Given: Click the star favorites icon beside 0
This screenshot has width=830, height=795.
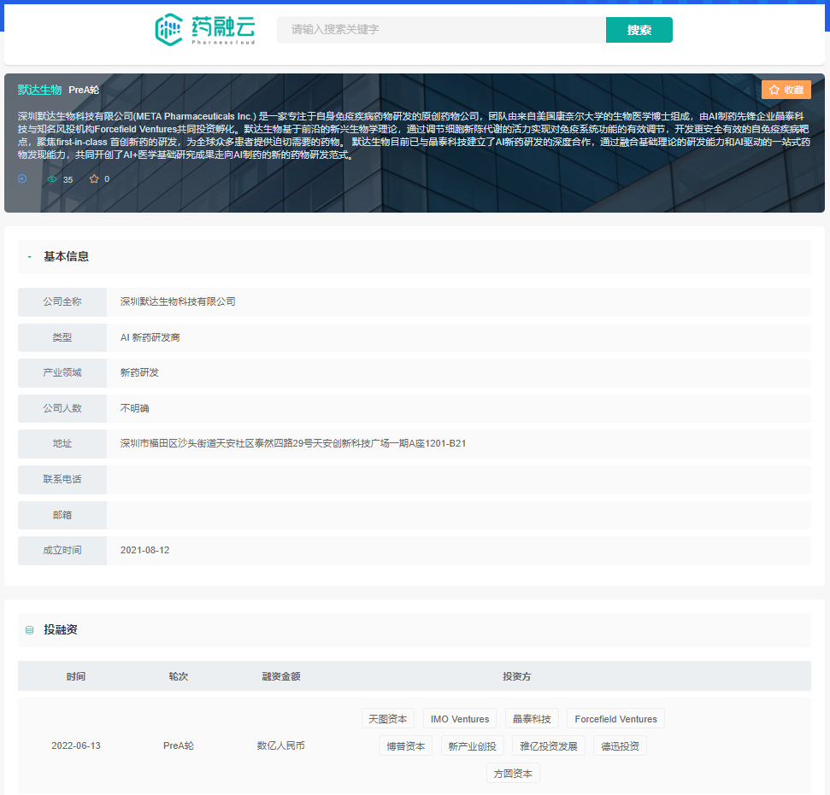Looking at the screenshot, I should 94,178.
